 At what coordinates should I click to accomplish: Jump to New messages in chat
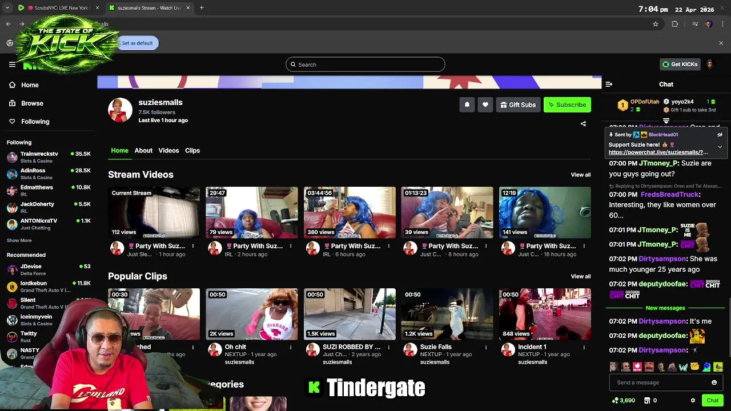point(665,308)
